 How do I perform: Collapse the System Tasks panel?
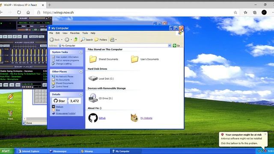[x=81, y=52]
